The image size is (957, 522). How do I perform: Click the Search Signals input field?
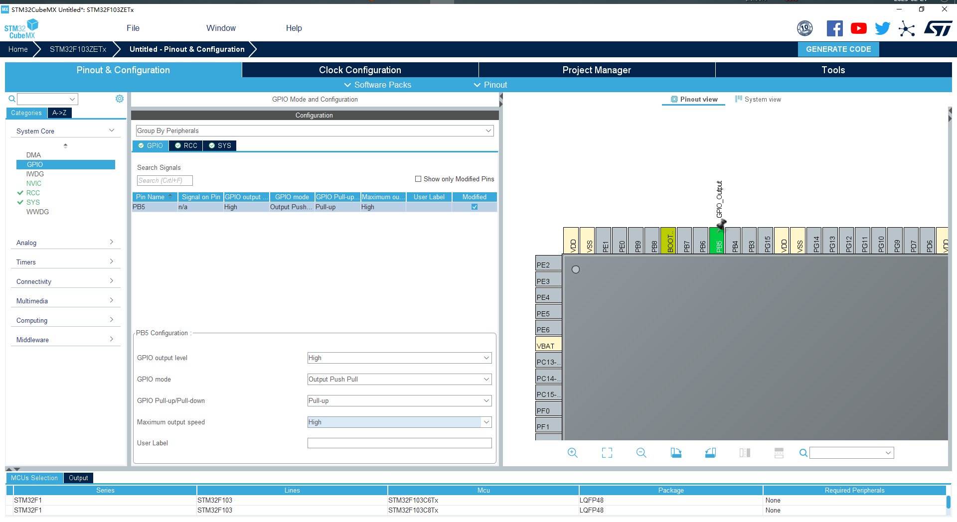click(165, 180)
